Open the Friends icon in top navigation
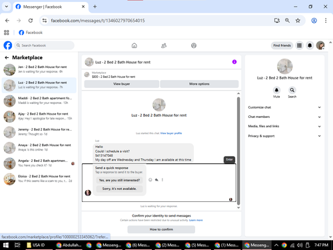 pyautogui.click(x=164, y=45)
